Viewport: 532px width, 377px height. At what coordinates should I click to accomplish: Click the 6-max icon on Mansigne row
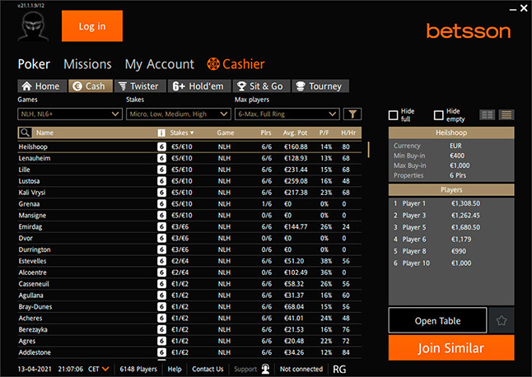point(162,216)
